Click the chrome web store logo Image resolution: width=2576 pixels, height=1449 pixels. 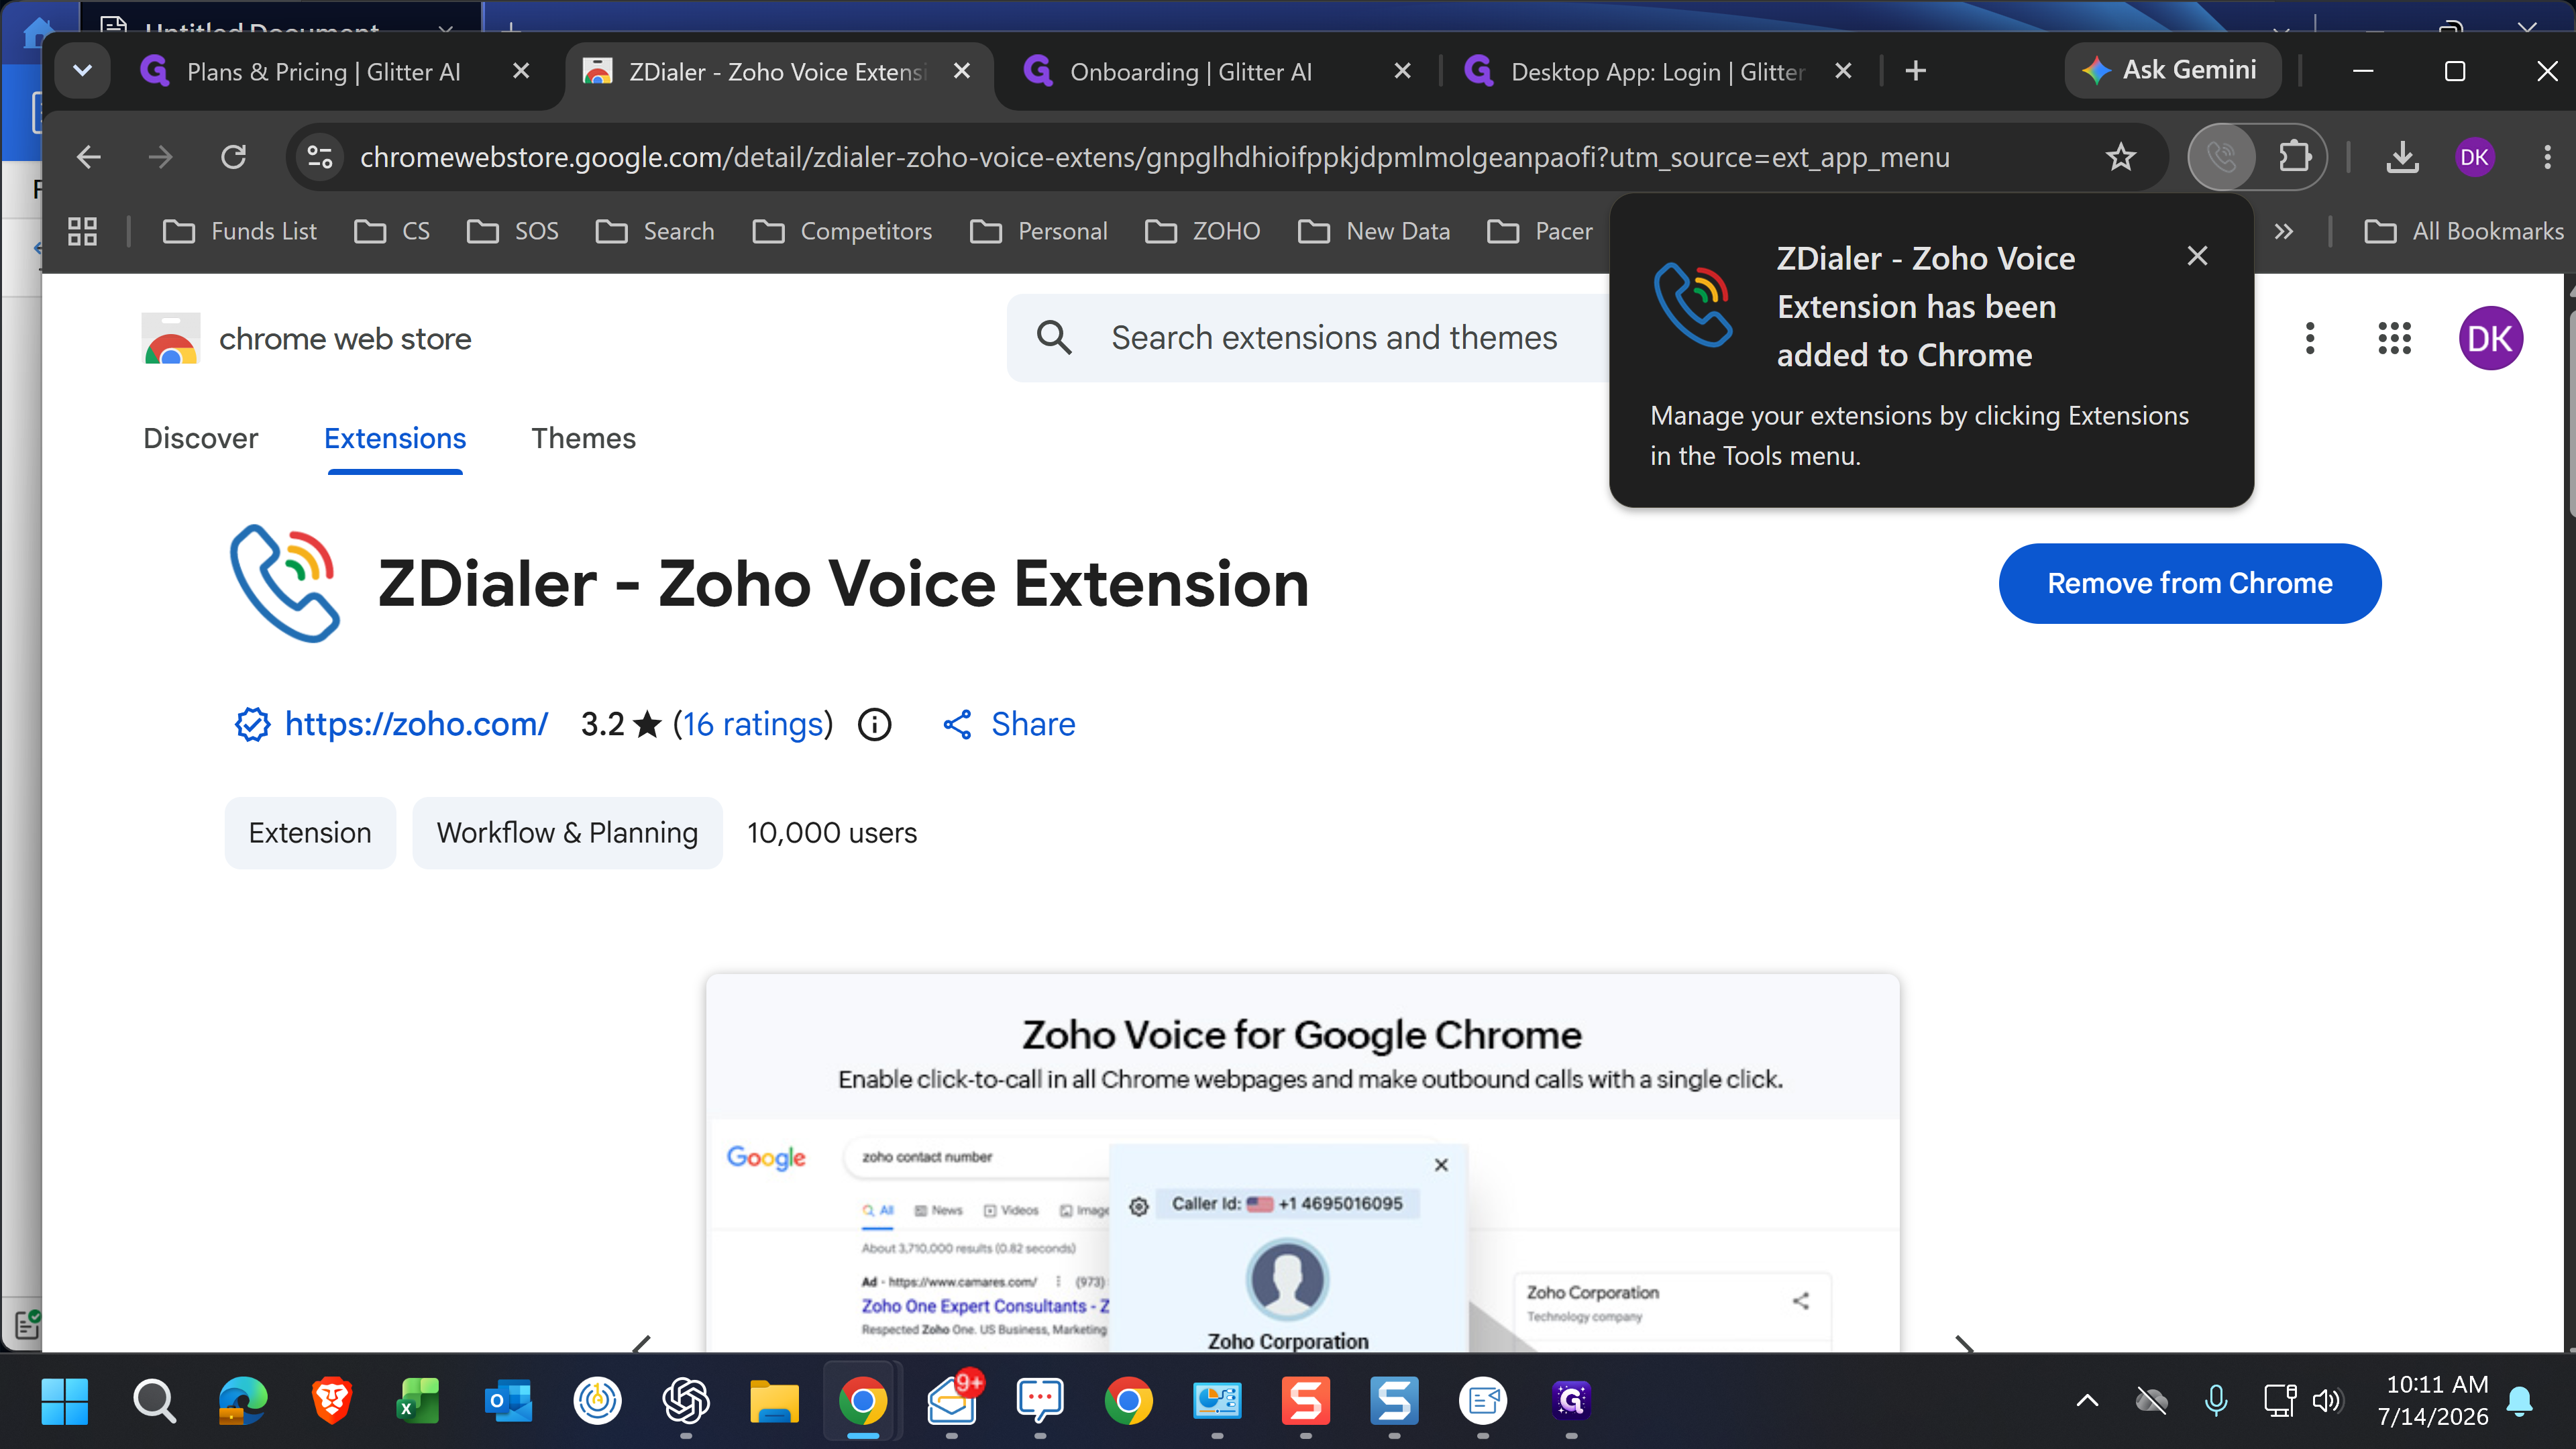pyautogui.click(x=306, y=339)
